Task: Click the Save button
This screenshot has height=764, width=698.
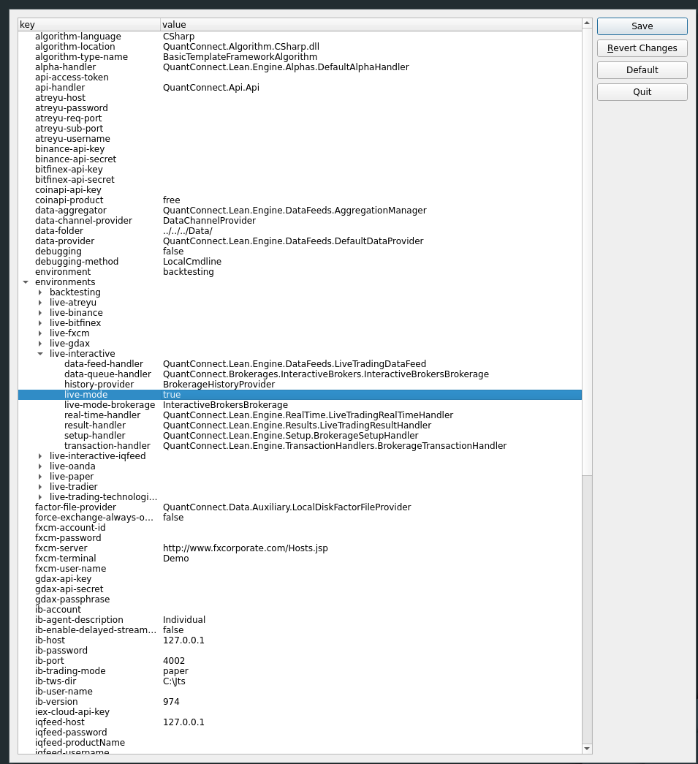Action: [642, 26]
